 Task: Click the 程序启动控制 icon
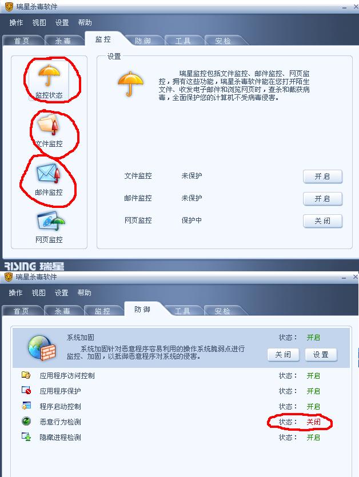coord(26,406)
